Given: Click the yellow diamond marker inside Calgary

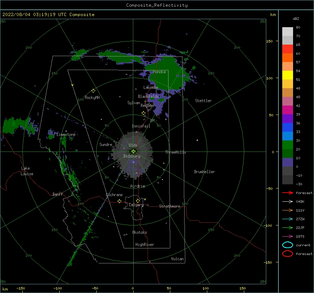Looking at the screenshot, I should coord(138,201).
